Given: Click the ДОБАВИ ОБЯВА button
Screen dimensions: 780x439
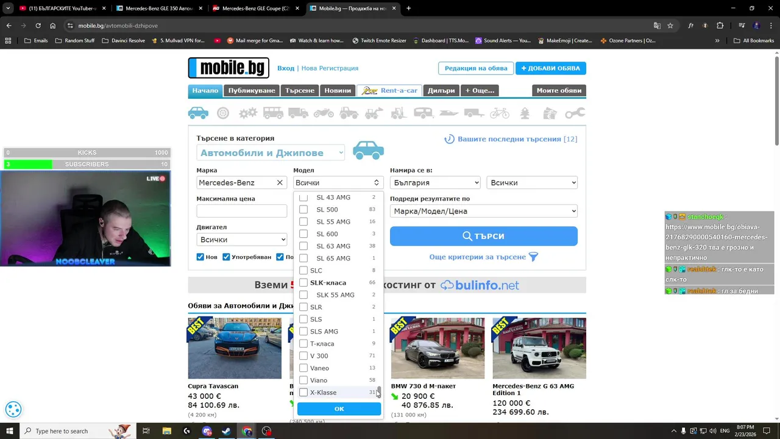Looking at the screenshot, I should (x=551, y=68).
